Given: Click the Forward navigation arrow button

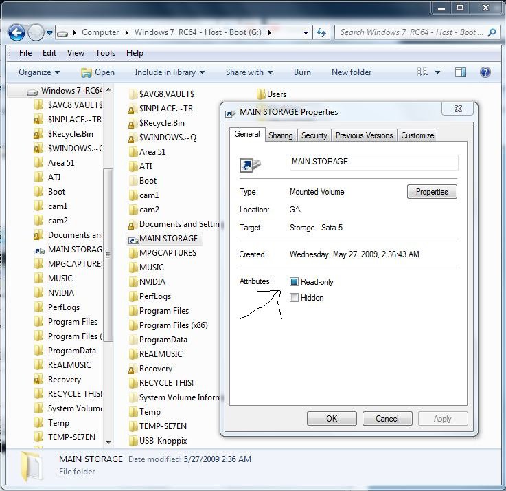Looking at the screenshot, I should pyautogui.click(x=36, y=32).
